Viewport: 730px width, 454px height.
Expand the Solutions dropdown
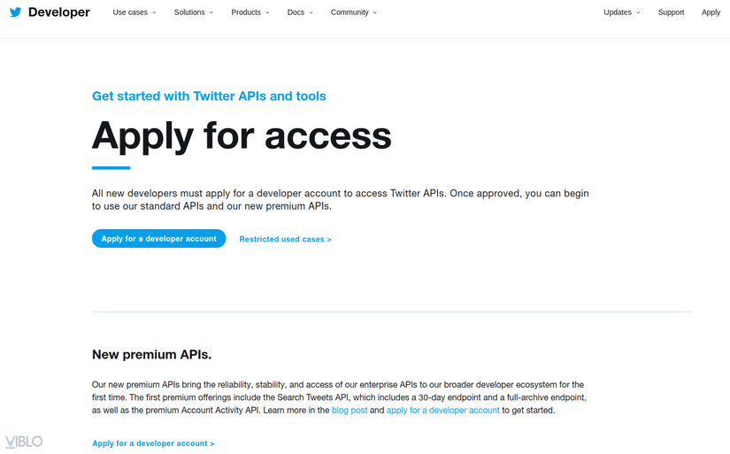(193, 12)
